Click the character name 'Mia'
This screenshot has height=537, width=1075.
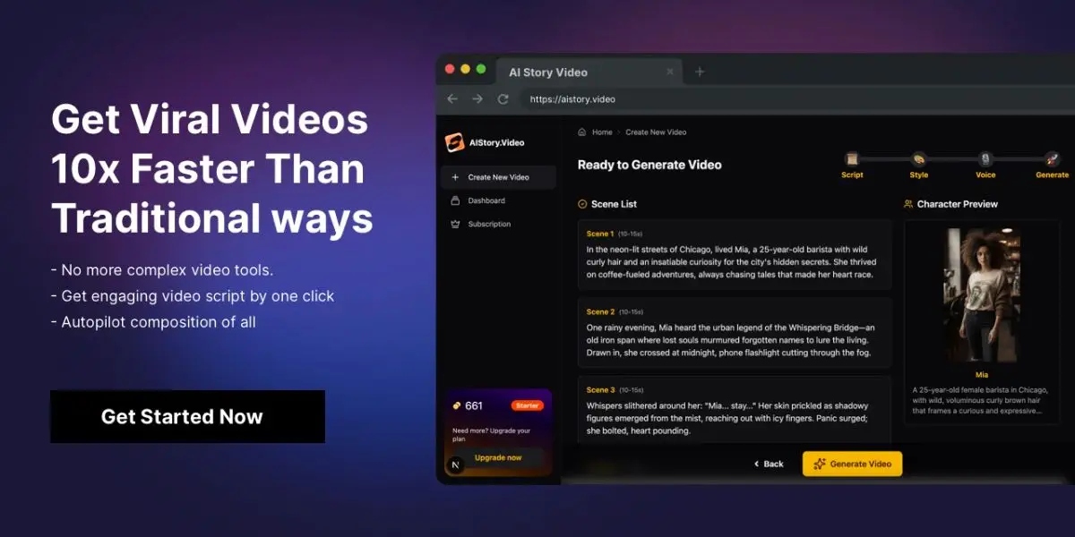[982, 375]
